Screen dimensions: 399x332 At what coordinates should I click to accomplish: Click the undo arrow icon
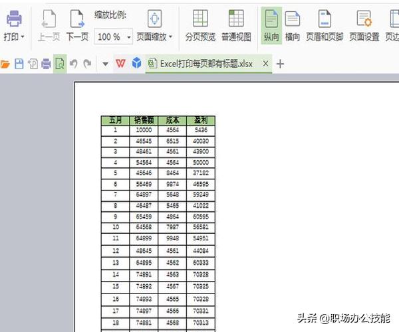coord(74,64)
